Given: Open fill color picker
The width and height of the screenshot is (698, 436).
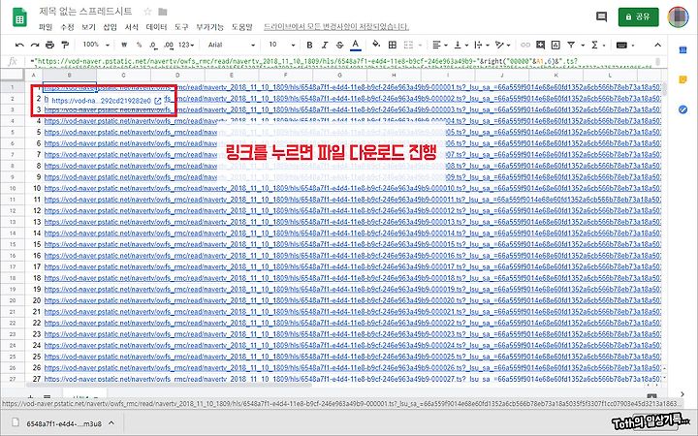Looking at the screenshot, I should click(x=376, y=45).
